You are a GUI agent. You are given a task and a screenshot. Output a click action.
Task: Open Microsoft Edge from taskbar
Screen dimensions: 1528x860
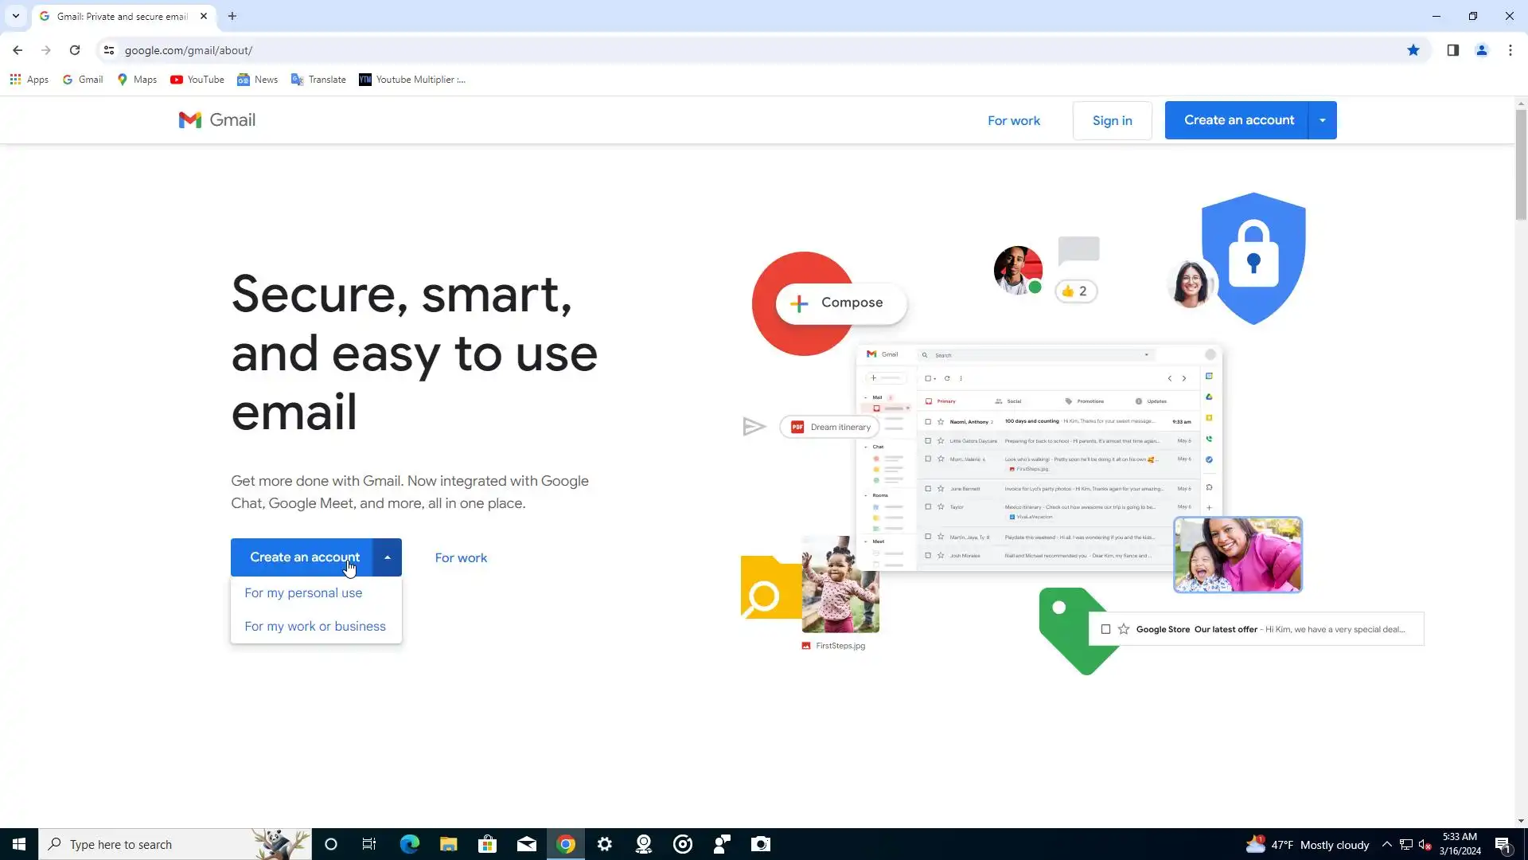click(409, 844)
